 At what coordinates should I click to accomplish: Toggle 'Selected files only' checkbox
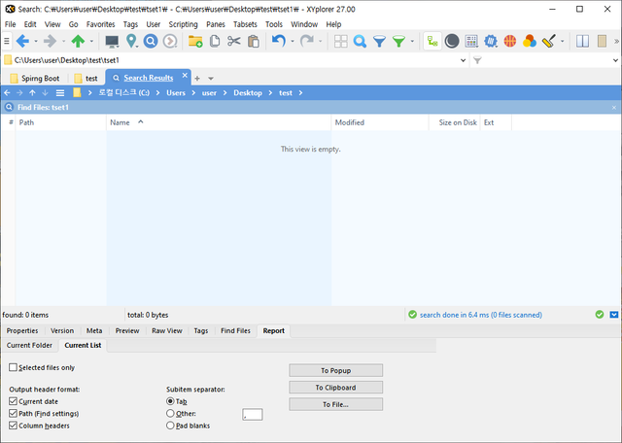tap(13, 367)
